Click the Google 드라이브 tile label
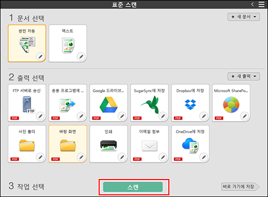 108,91
